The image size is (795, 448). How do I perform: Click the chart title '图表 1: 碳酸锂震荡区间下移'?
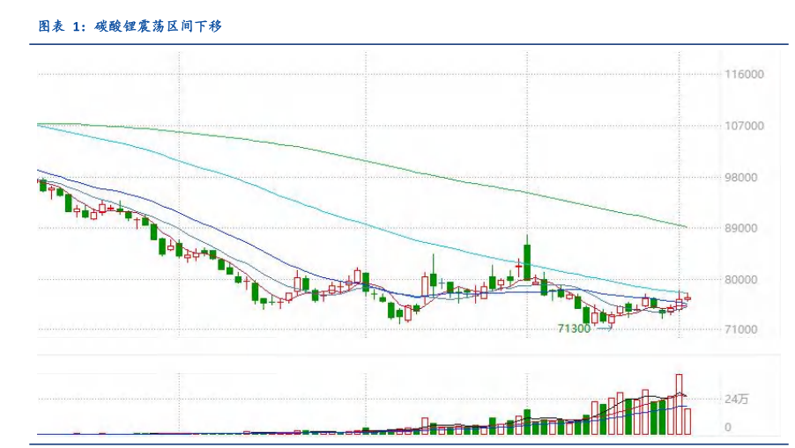[130, 26]
